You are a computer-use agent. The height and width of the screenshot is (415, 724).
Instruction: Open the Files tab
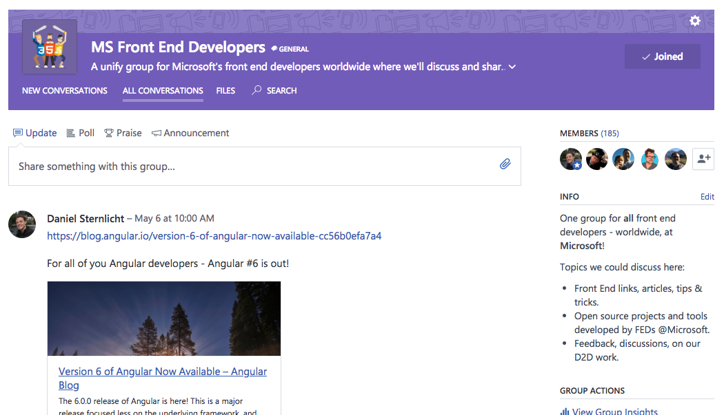(x=225, y=91)
